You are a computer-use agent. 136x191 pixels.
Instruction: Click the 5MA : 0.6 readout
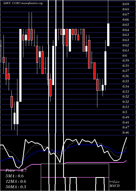tap(15, 176)
